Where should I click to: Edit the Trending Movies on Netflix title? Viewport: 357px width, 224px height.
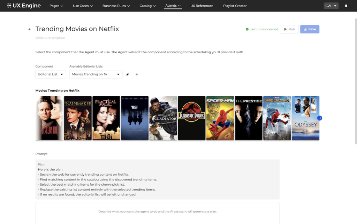[77, 29]
